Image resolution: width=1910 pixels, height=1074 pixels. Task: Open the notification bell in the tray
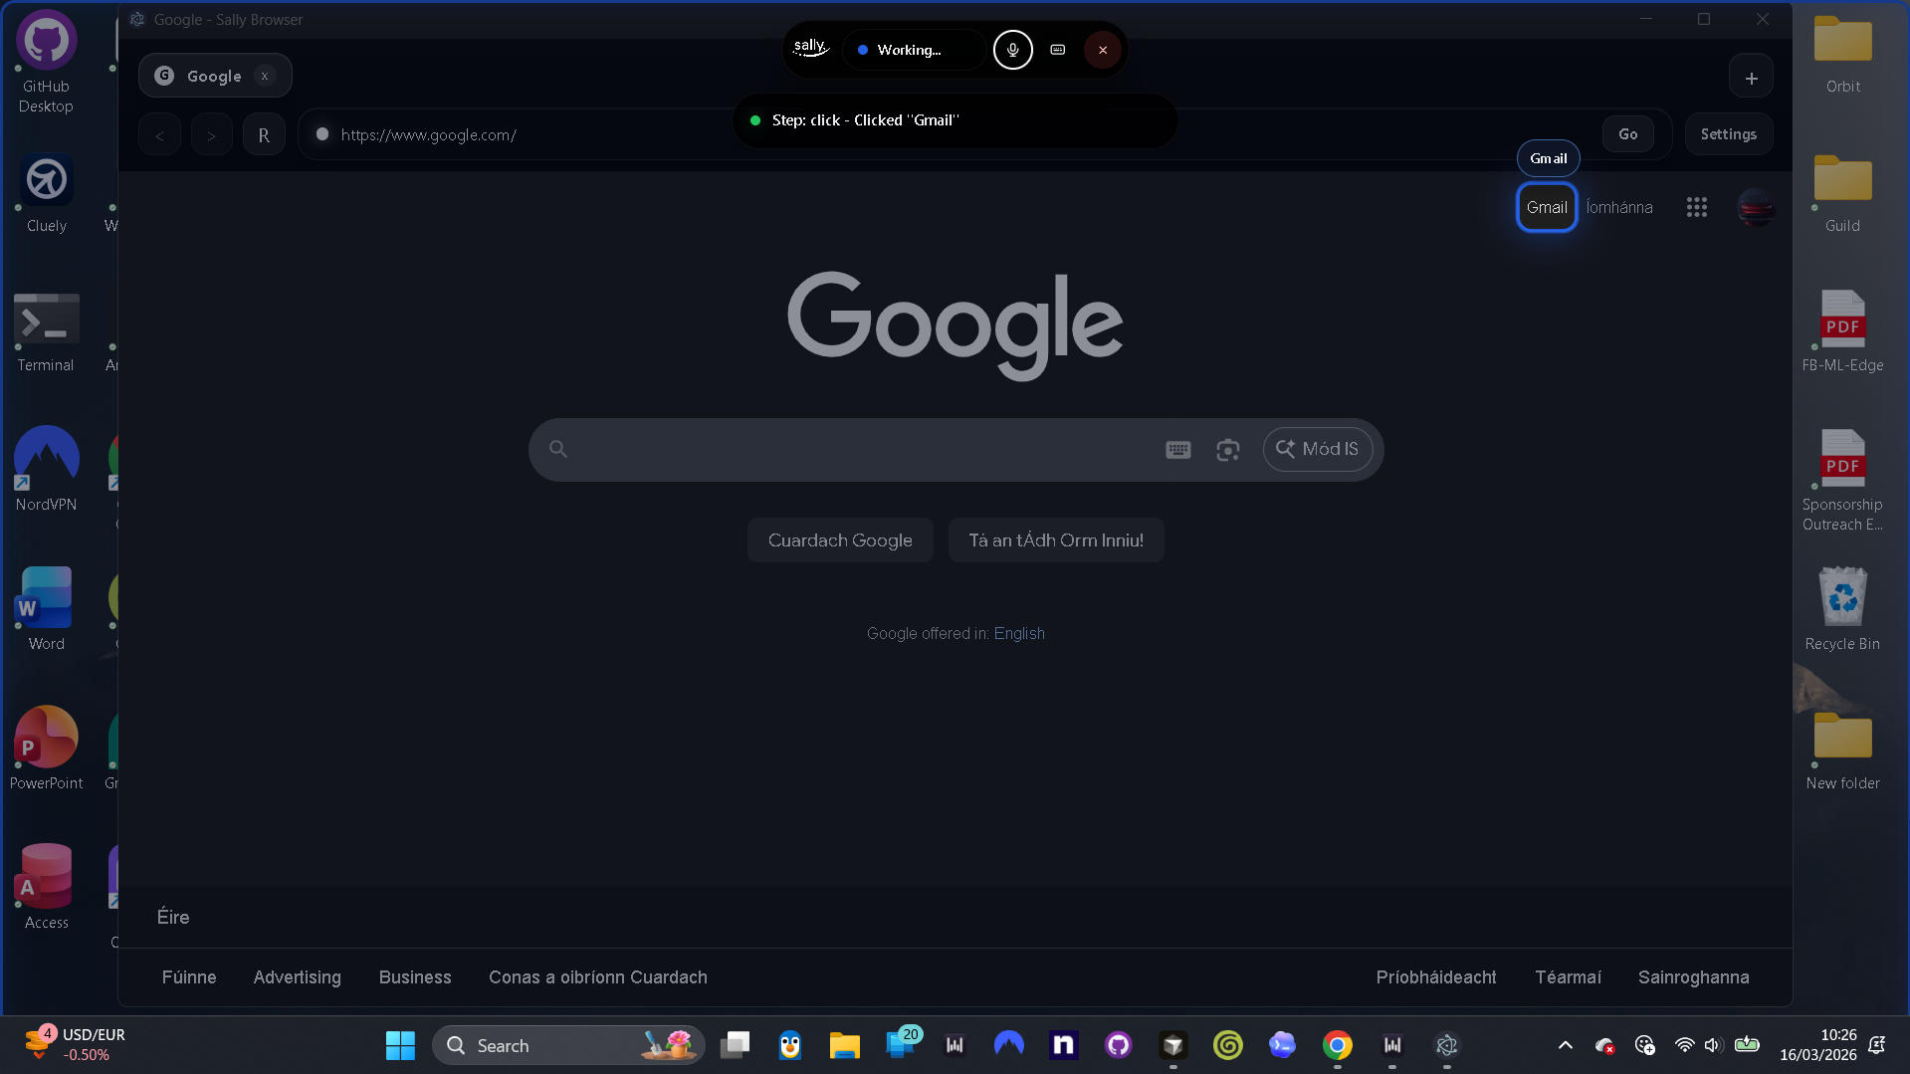click(1877, 1045)
